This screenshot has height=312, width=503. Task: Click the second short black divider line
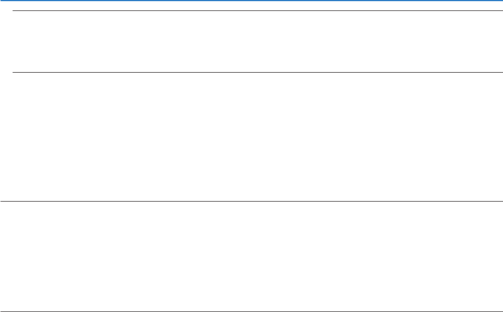point(257,72)
